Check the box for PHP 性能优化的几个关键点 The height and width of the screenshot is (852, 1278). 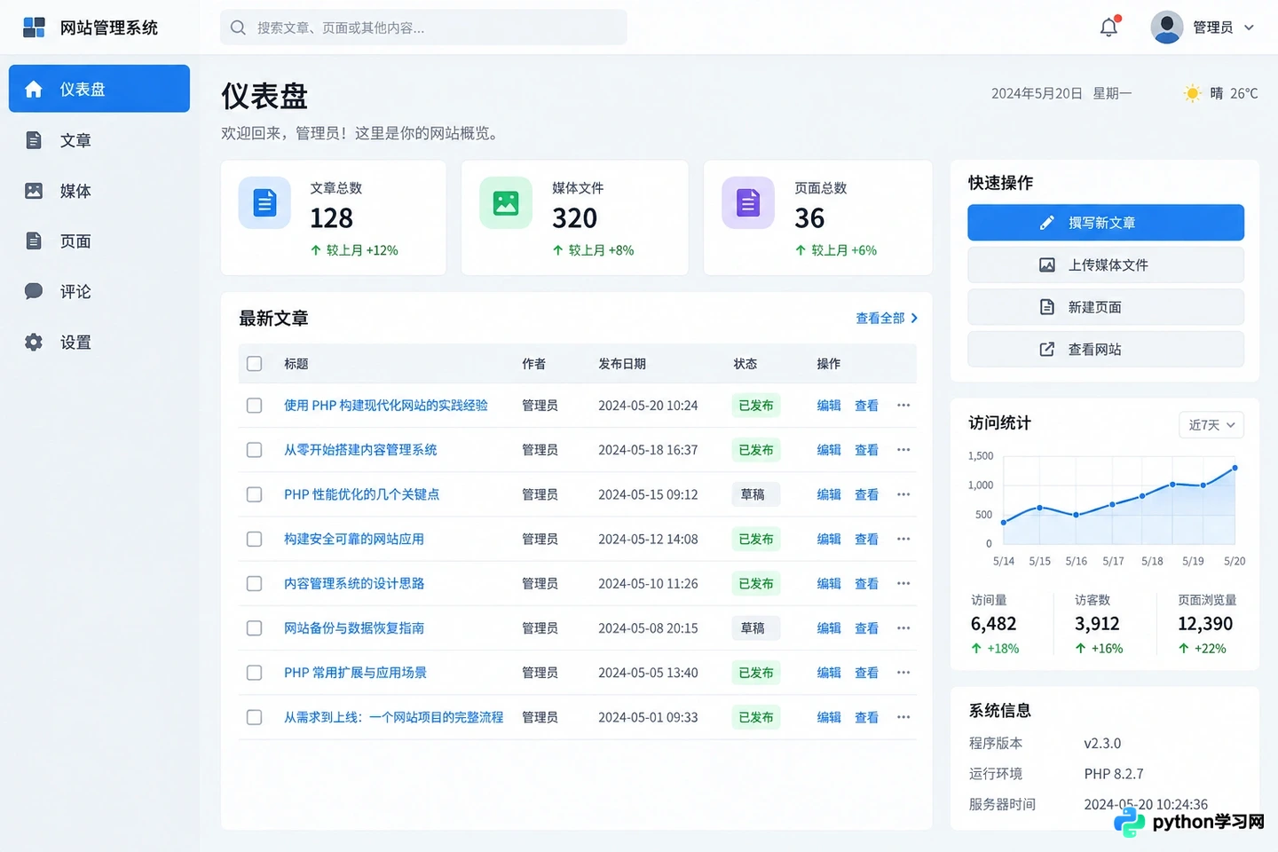(255, 494)
